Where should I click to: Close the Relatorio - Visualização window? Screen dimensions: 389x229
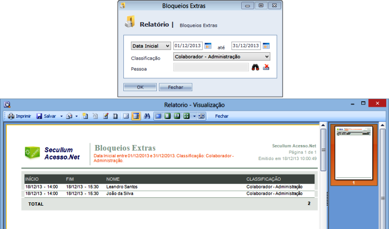(x=377, y=103)
